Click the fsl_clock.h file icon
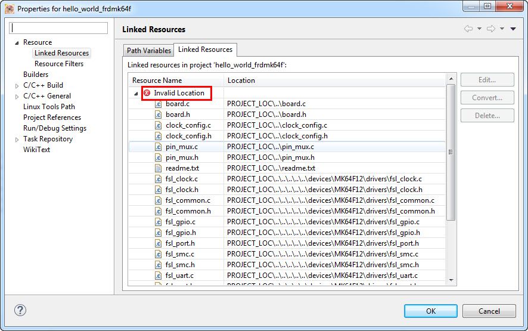 (x=159, y=190)
